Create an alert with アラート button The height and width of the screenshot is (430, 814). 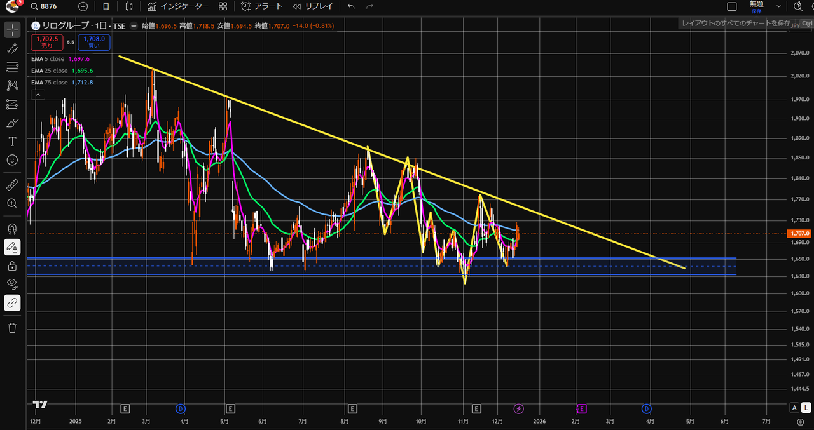(x=261, y=6)
